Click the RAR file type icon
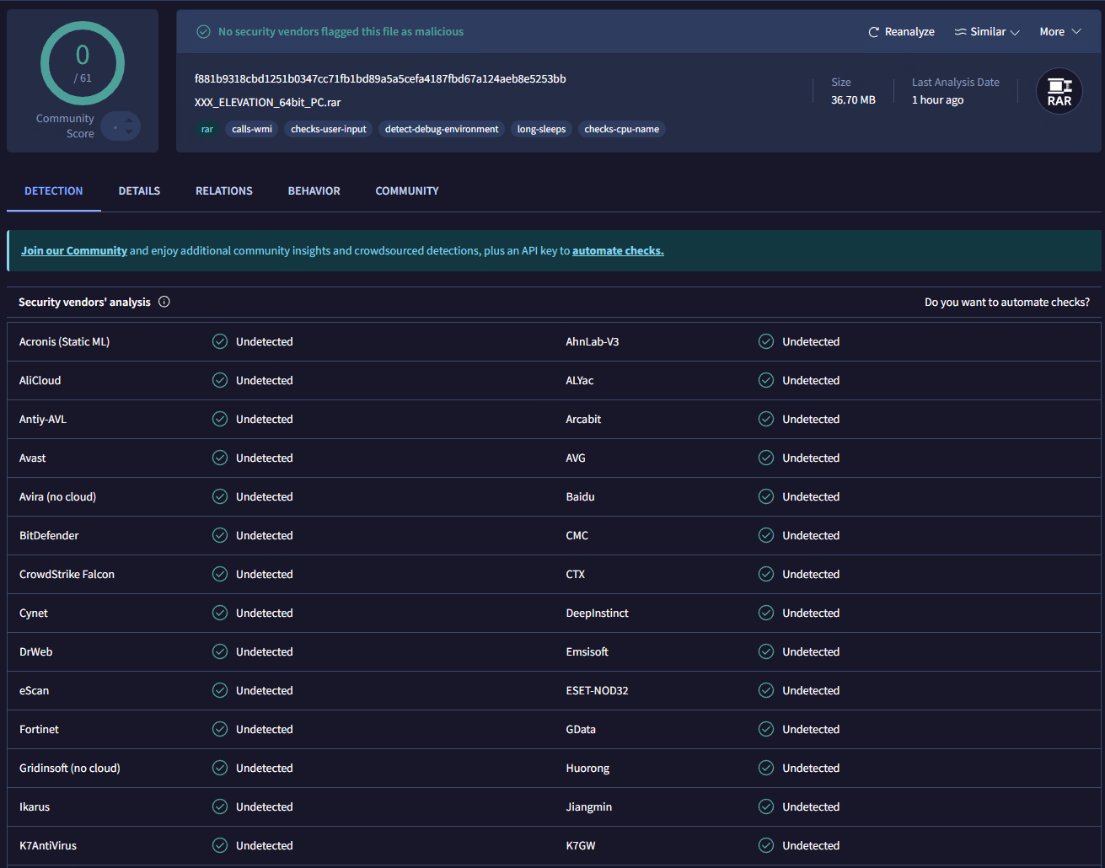 coord(1059,91)
